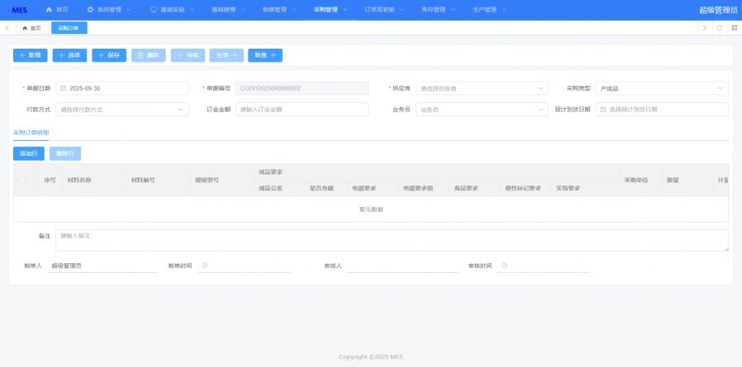
Task: Click the 订金金额 input field
Action: coord(302,109)
